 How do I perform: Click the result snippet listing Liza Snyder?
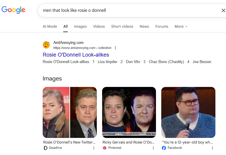tap(127, 62)
